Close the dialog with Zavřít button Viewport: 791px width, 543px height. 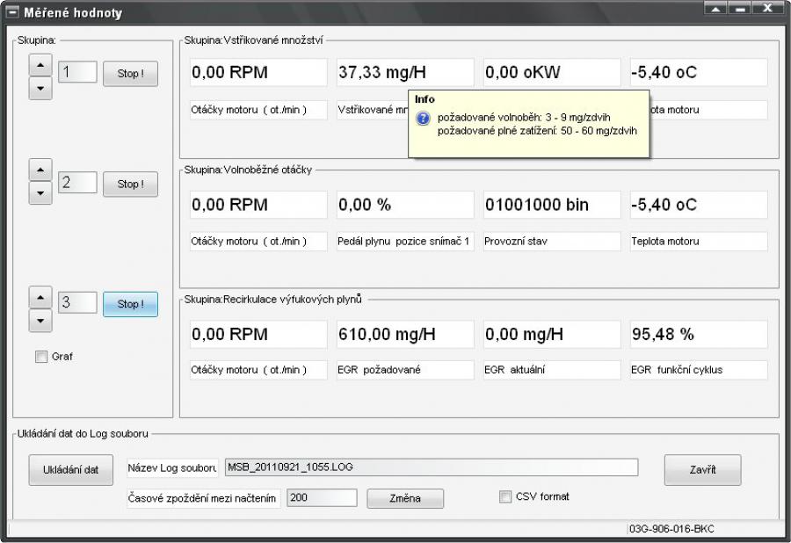703,470
